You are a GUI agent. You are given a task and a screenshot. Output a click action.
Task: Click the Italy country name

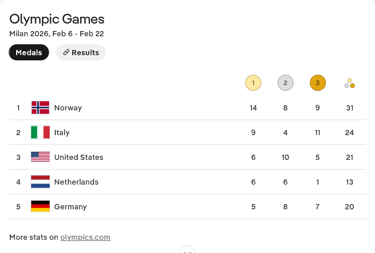click(x=62, y=132)
